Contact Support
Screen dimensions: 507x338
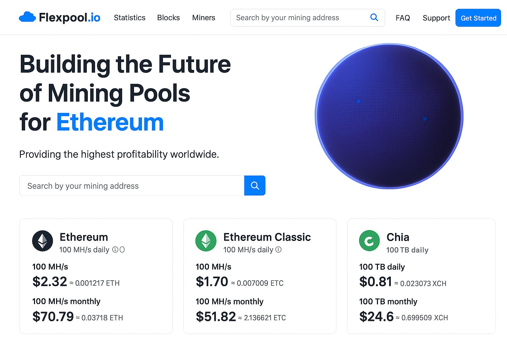click(x=436, y=18)
